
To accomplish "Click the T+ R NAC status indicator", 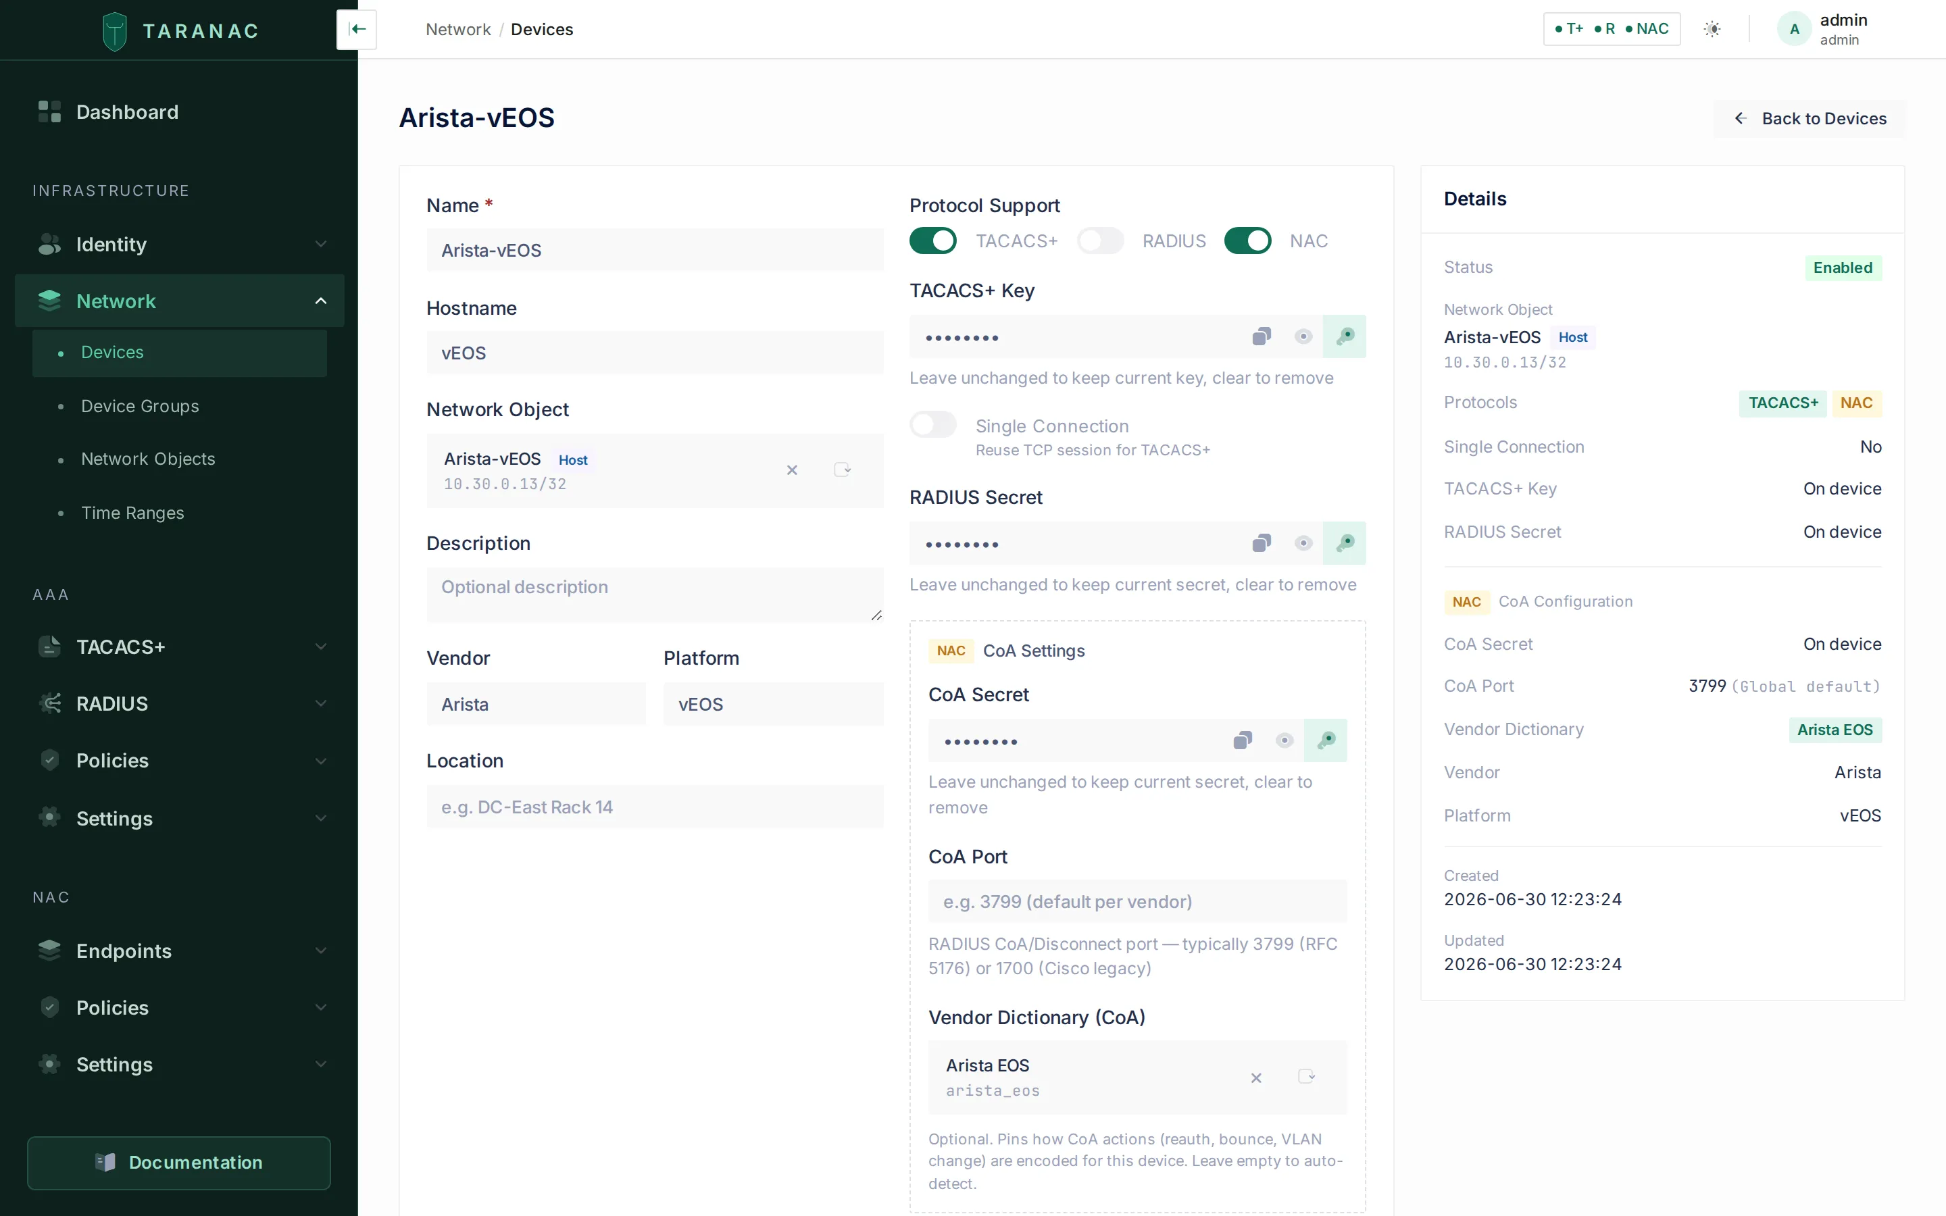I will coord(1612,29).
